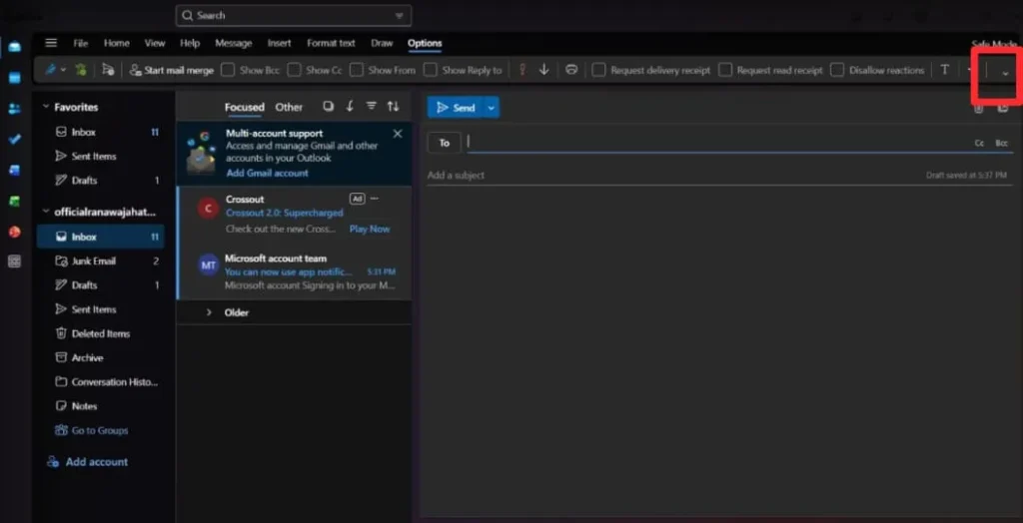This screenshot has width=1023, height=523.
Task: Open the sort arrows icon in the message list
Action: point(393,106)
